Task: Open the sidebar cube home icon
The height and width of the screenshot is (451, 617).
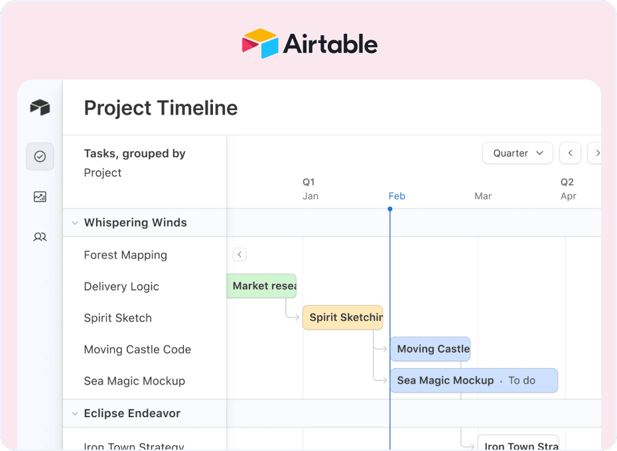Action: (x=40, y=107)
